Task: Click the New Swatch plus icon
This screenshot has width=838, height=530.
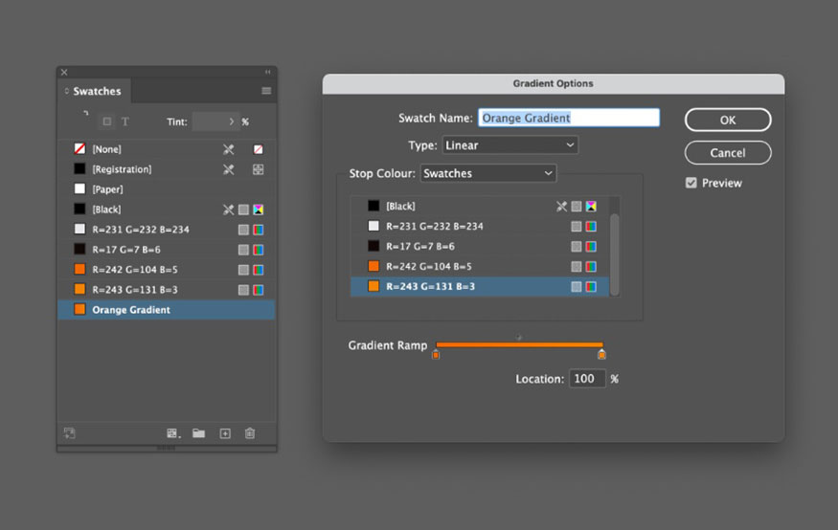Action: (225, 433)
